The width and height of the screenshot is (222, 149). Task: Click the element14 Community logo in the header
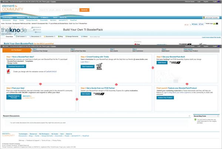(x=13, y=8)
